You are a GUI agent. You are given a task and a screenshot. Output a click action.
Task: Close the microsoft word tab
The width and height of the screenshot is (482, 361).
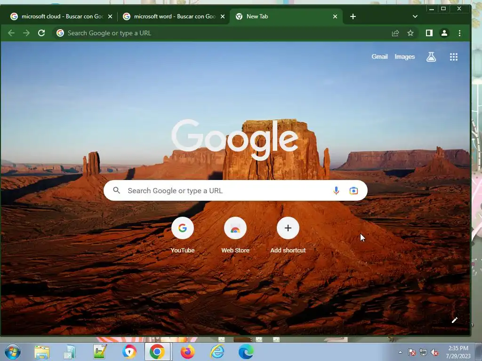click(x=223, y=16)
